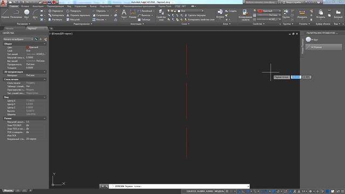Switch to the Главная ribbon tab
345x194 pixels.
[13, 6]
